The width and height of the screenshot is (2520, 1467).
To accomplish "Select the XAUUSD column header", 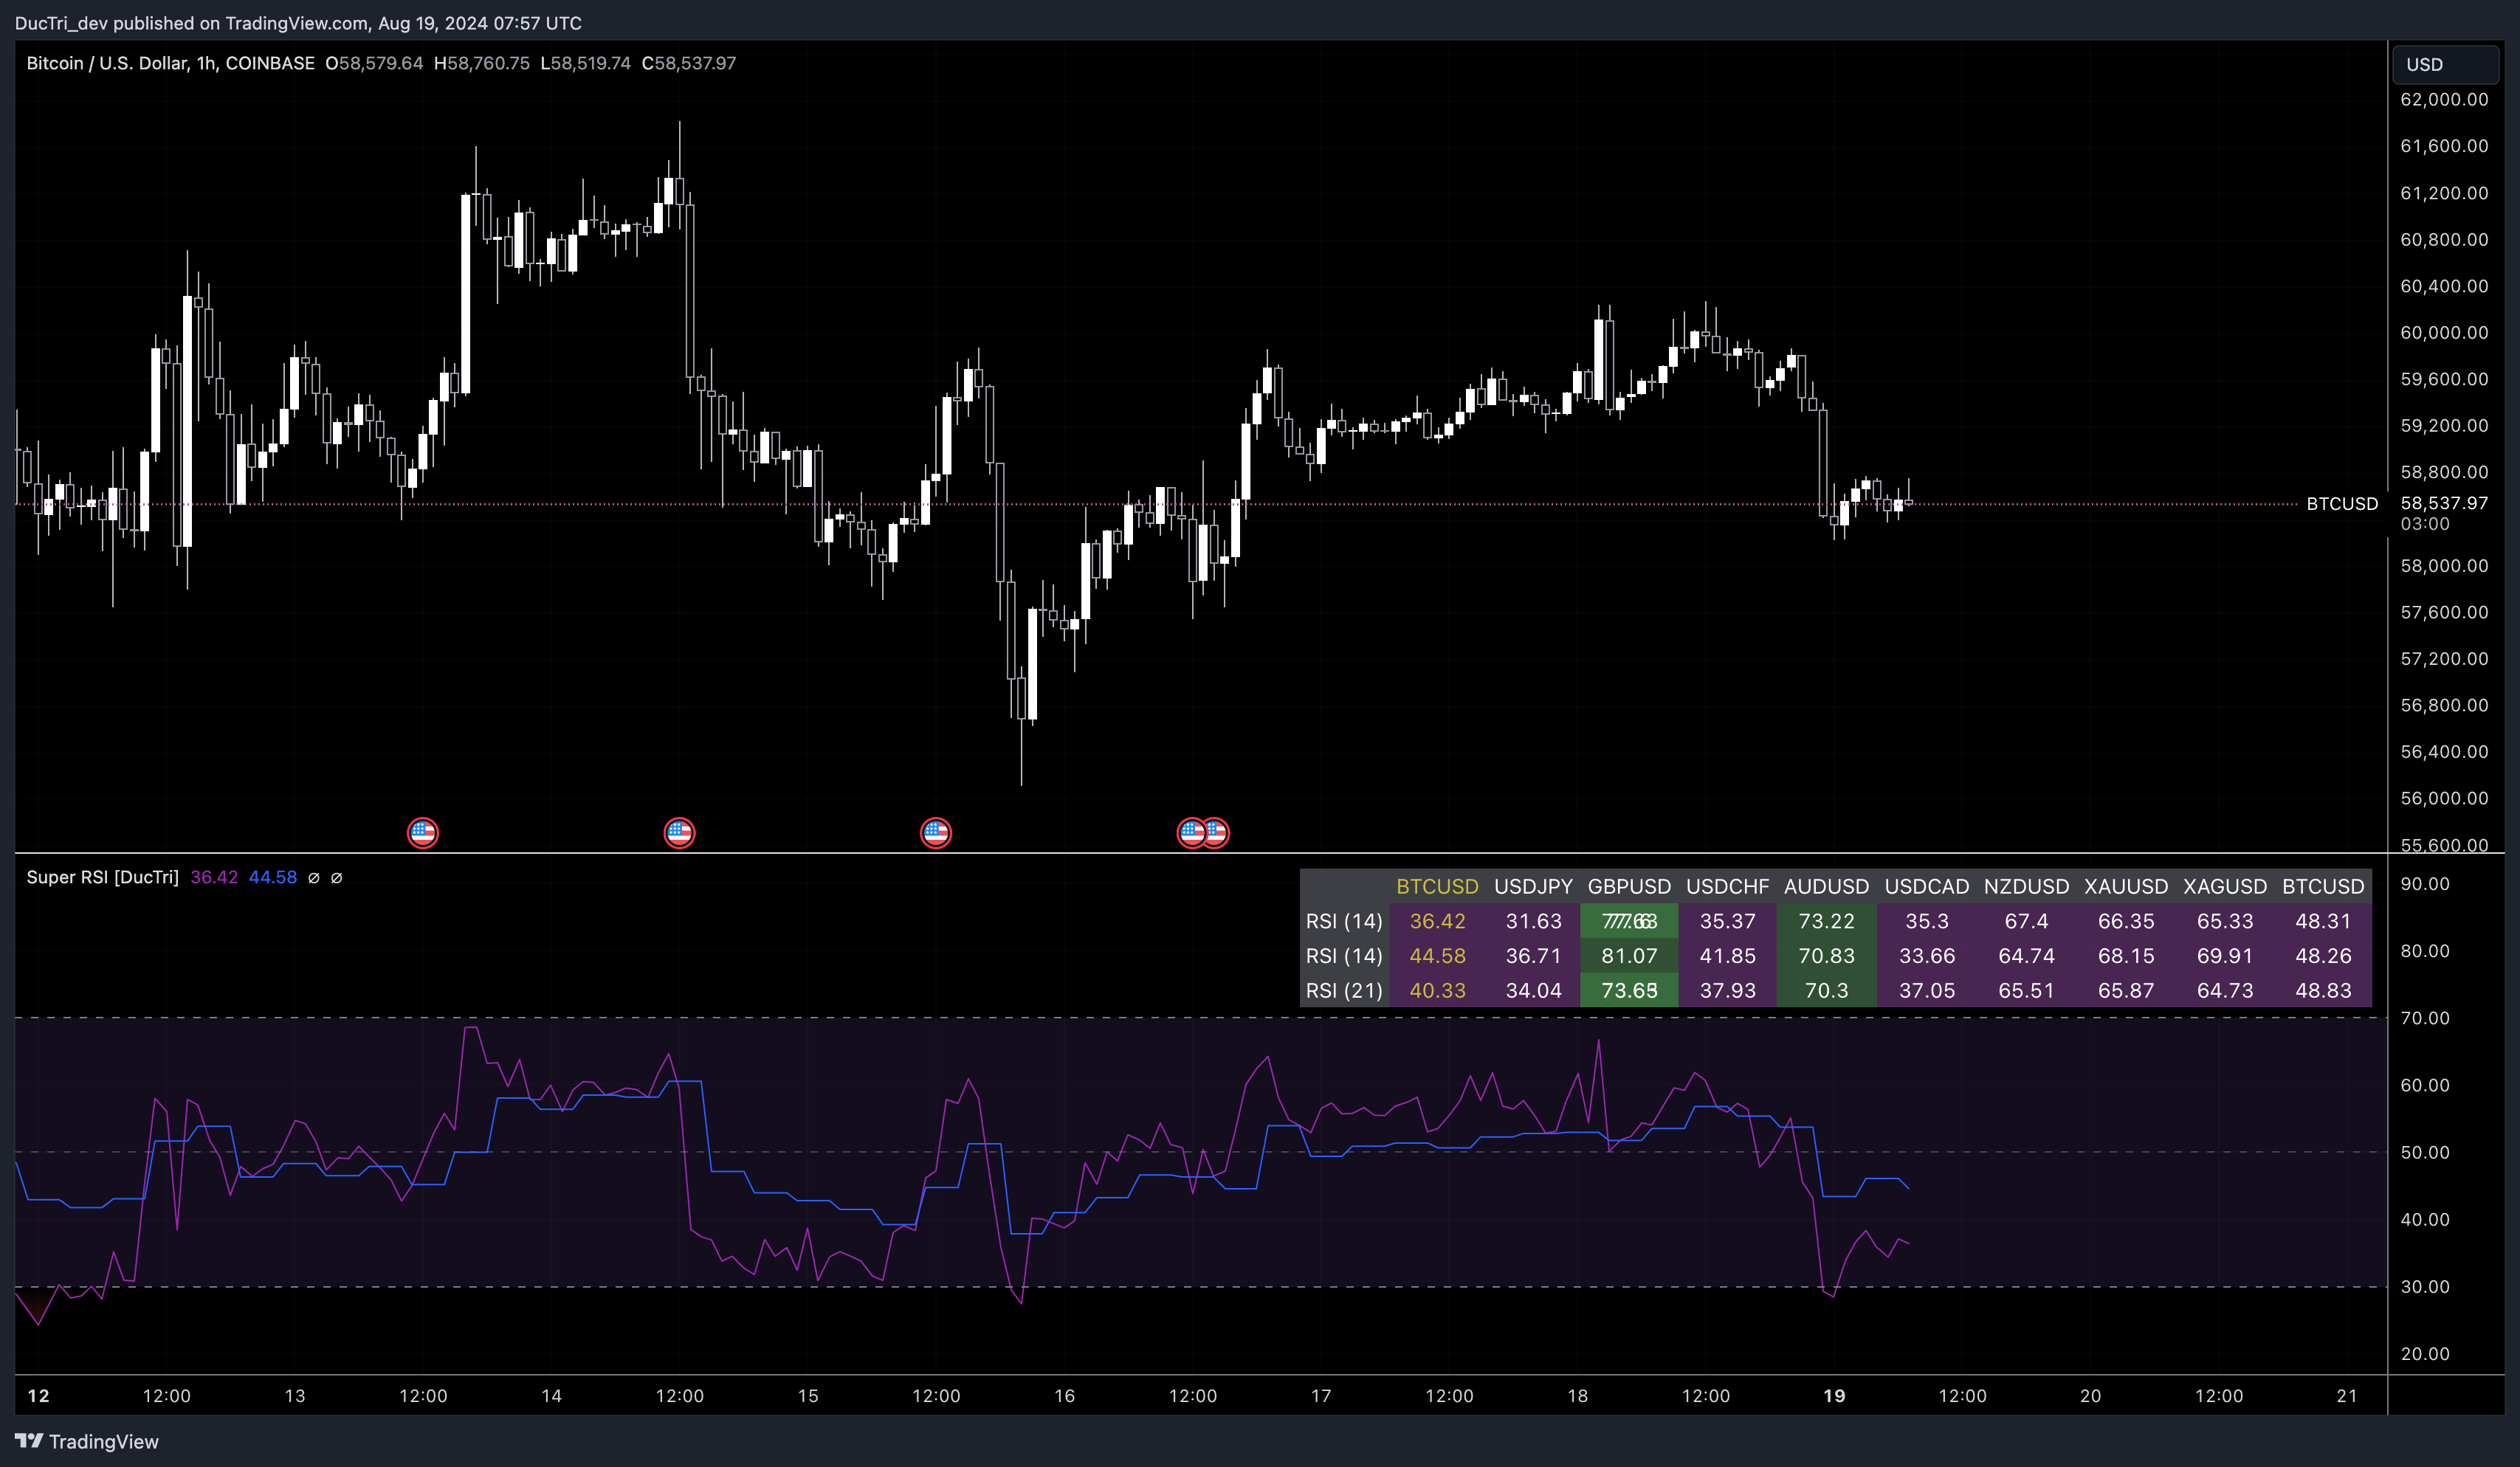I will tap(2126, 886).
